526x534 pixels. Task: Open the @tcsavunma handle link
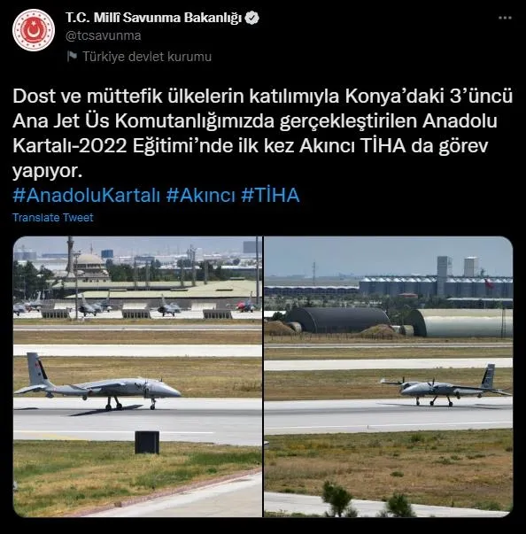[103, 35]
